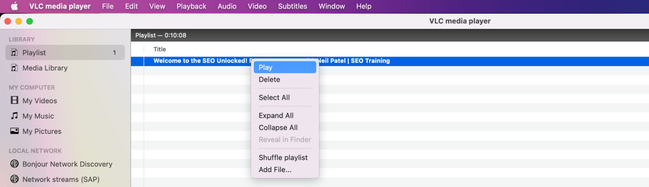649x187 pixels.
Task: Open the Help menu
Action: click(364, 6)
